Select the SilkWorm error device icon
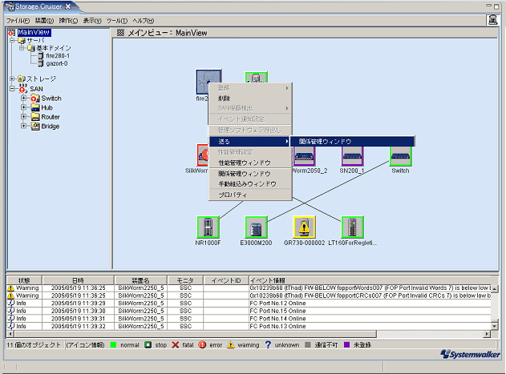506x374 pixels. coord(203,155)
